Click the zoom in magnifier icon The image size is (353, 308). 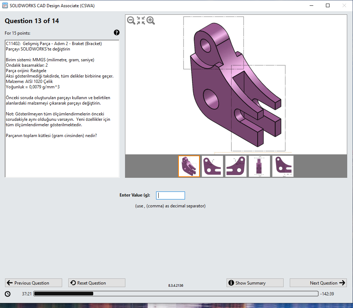(x=151, y=21)
